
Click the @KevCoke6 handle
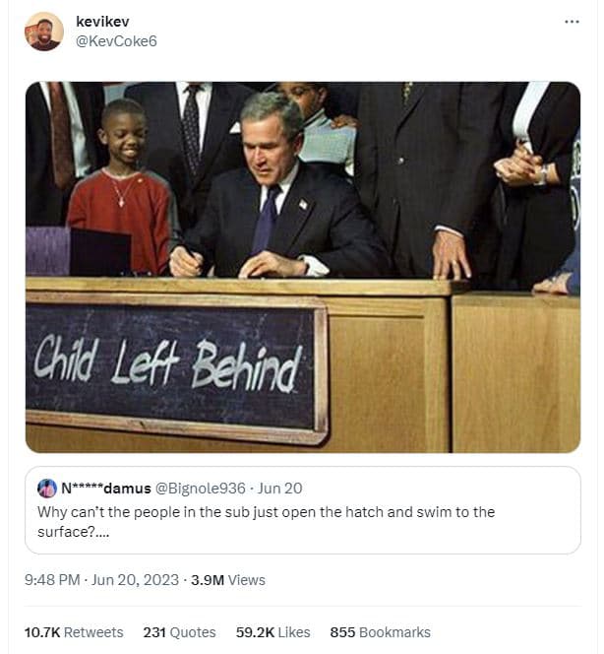point(116,40)
